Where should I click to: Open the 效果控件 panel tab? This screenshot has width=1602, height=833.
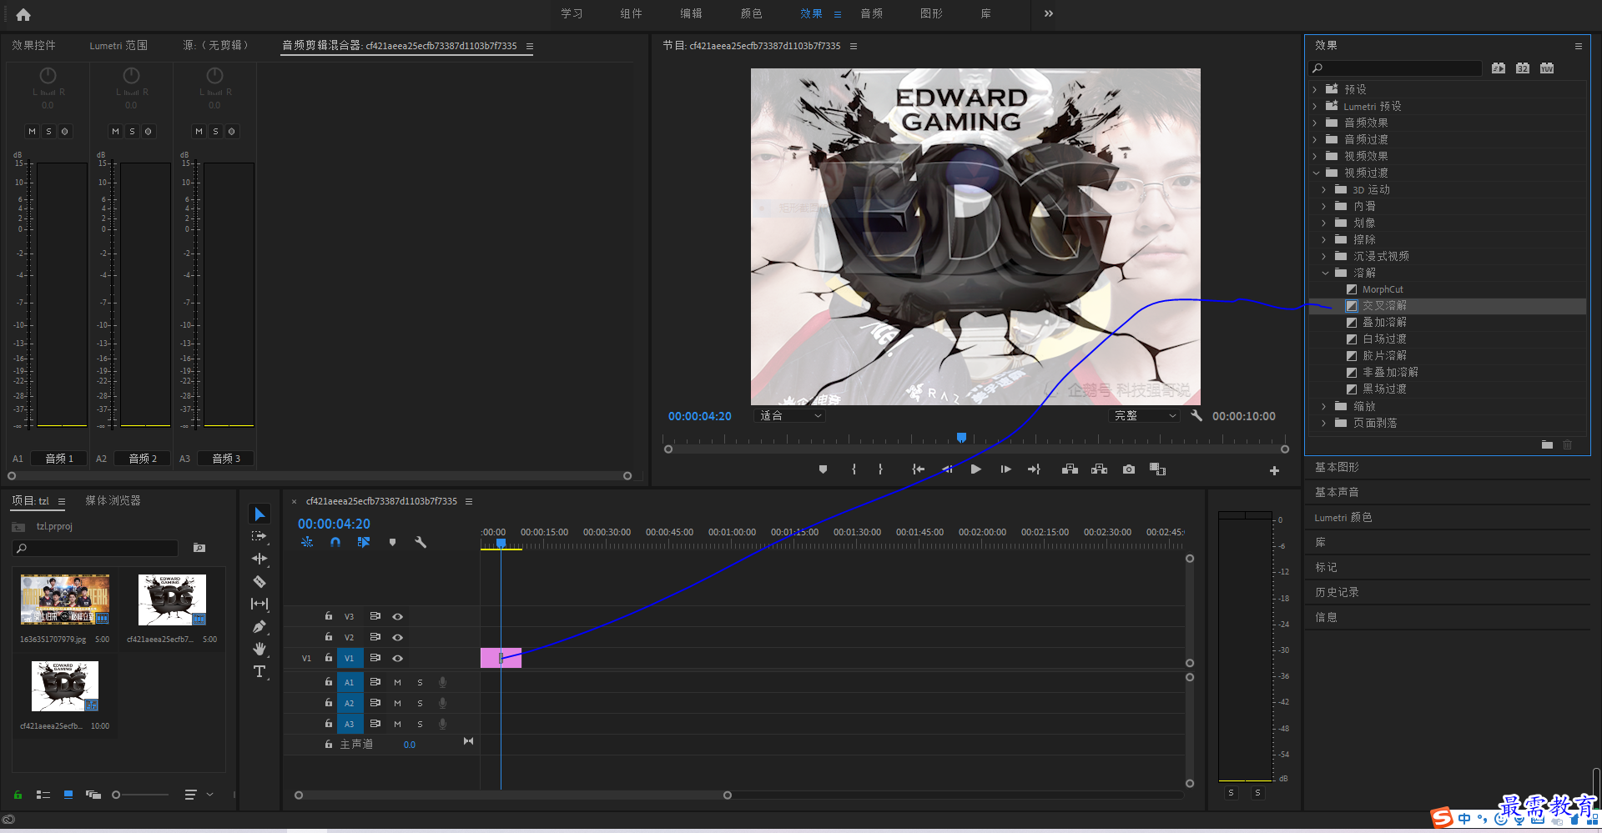(x=33, y=45)
